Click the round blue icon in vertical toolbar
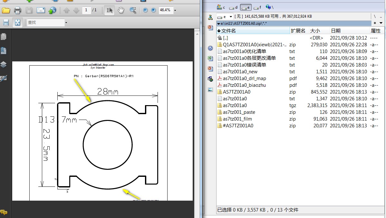 point(210,48)
